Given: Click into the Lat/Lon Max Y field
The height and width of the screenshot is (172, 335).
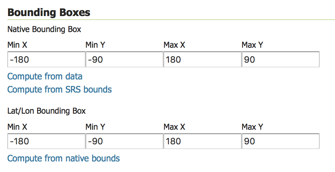Looking at the screenshot, I should click(x=281, y=141).
